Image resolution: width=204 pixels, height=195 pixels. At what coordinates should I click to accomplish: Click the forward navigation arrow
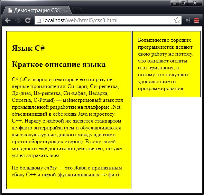18,20
